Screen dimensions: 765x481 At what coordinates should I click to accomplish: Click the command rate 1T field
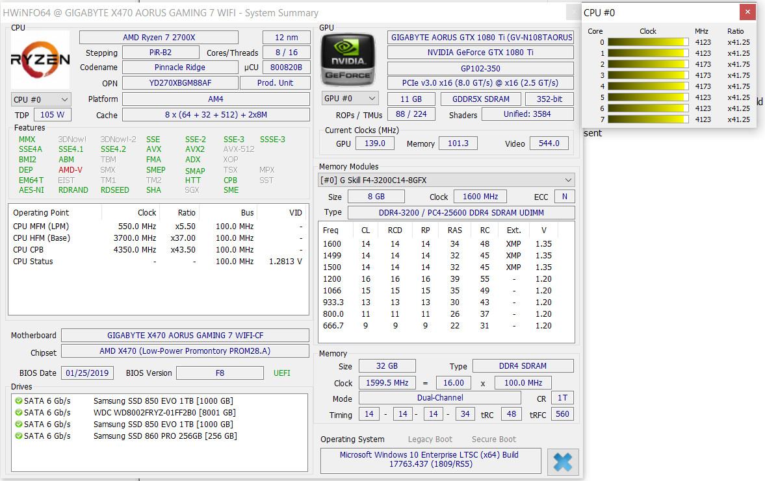click(x=562, y=398)
